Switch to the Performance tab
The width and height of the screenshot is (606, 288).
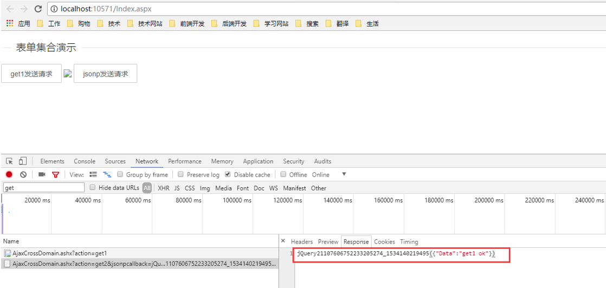coord(185,161)
